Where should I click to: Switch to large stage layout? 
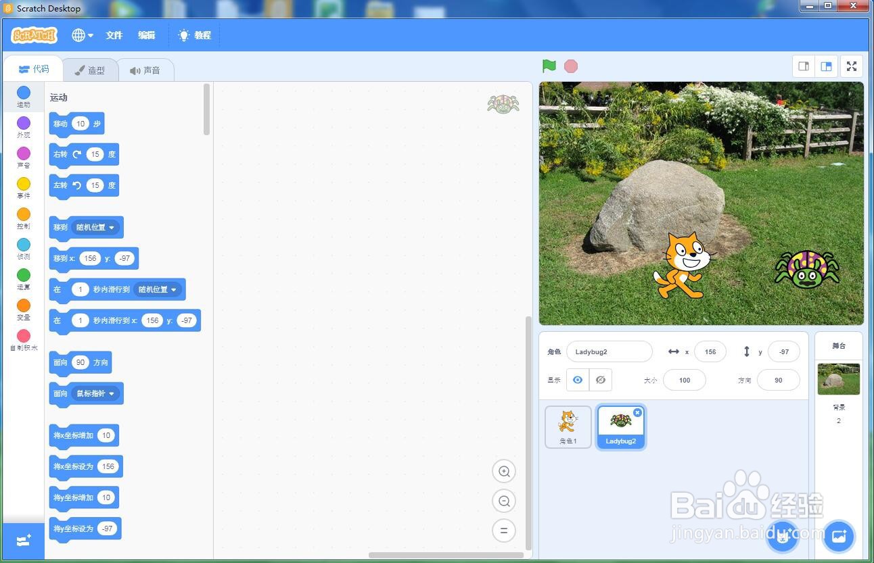coord(826,66)
